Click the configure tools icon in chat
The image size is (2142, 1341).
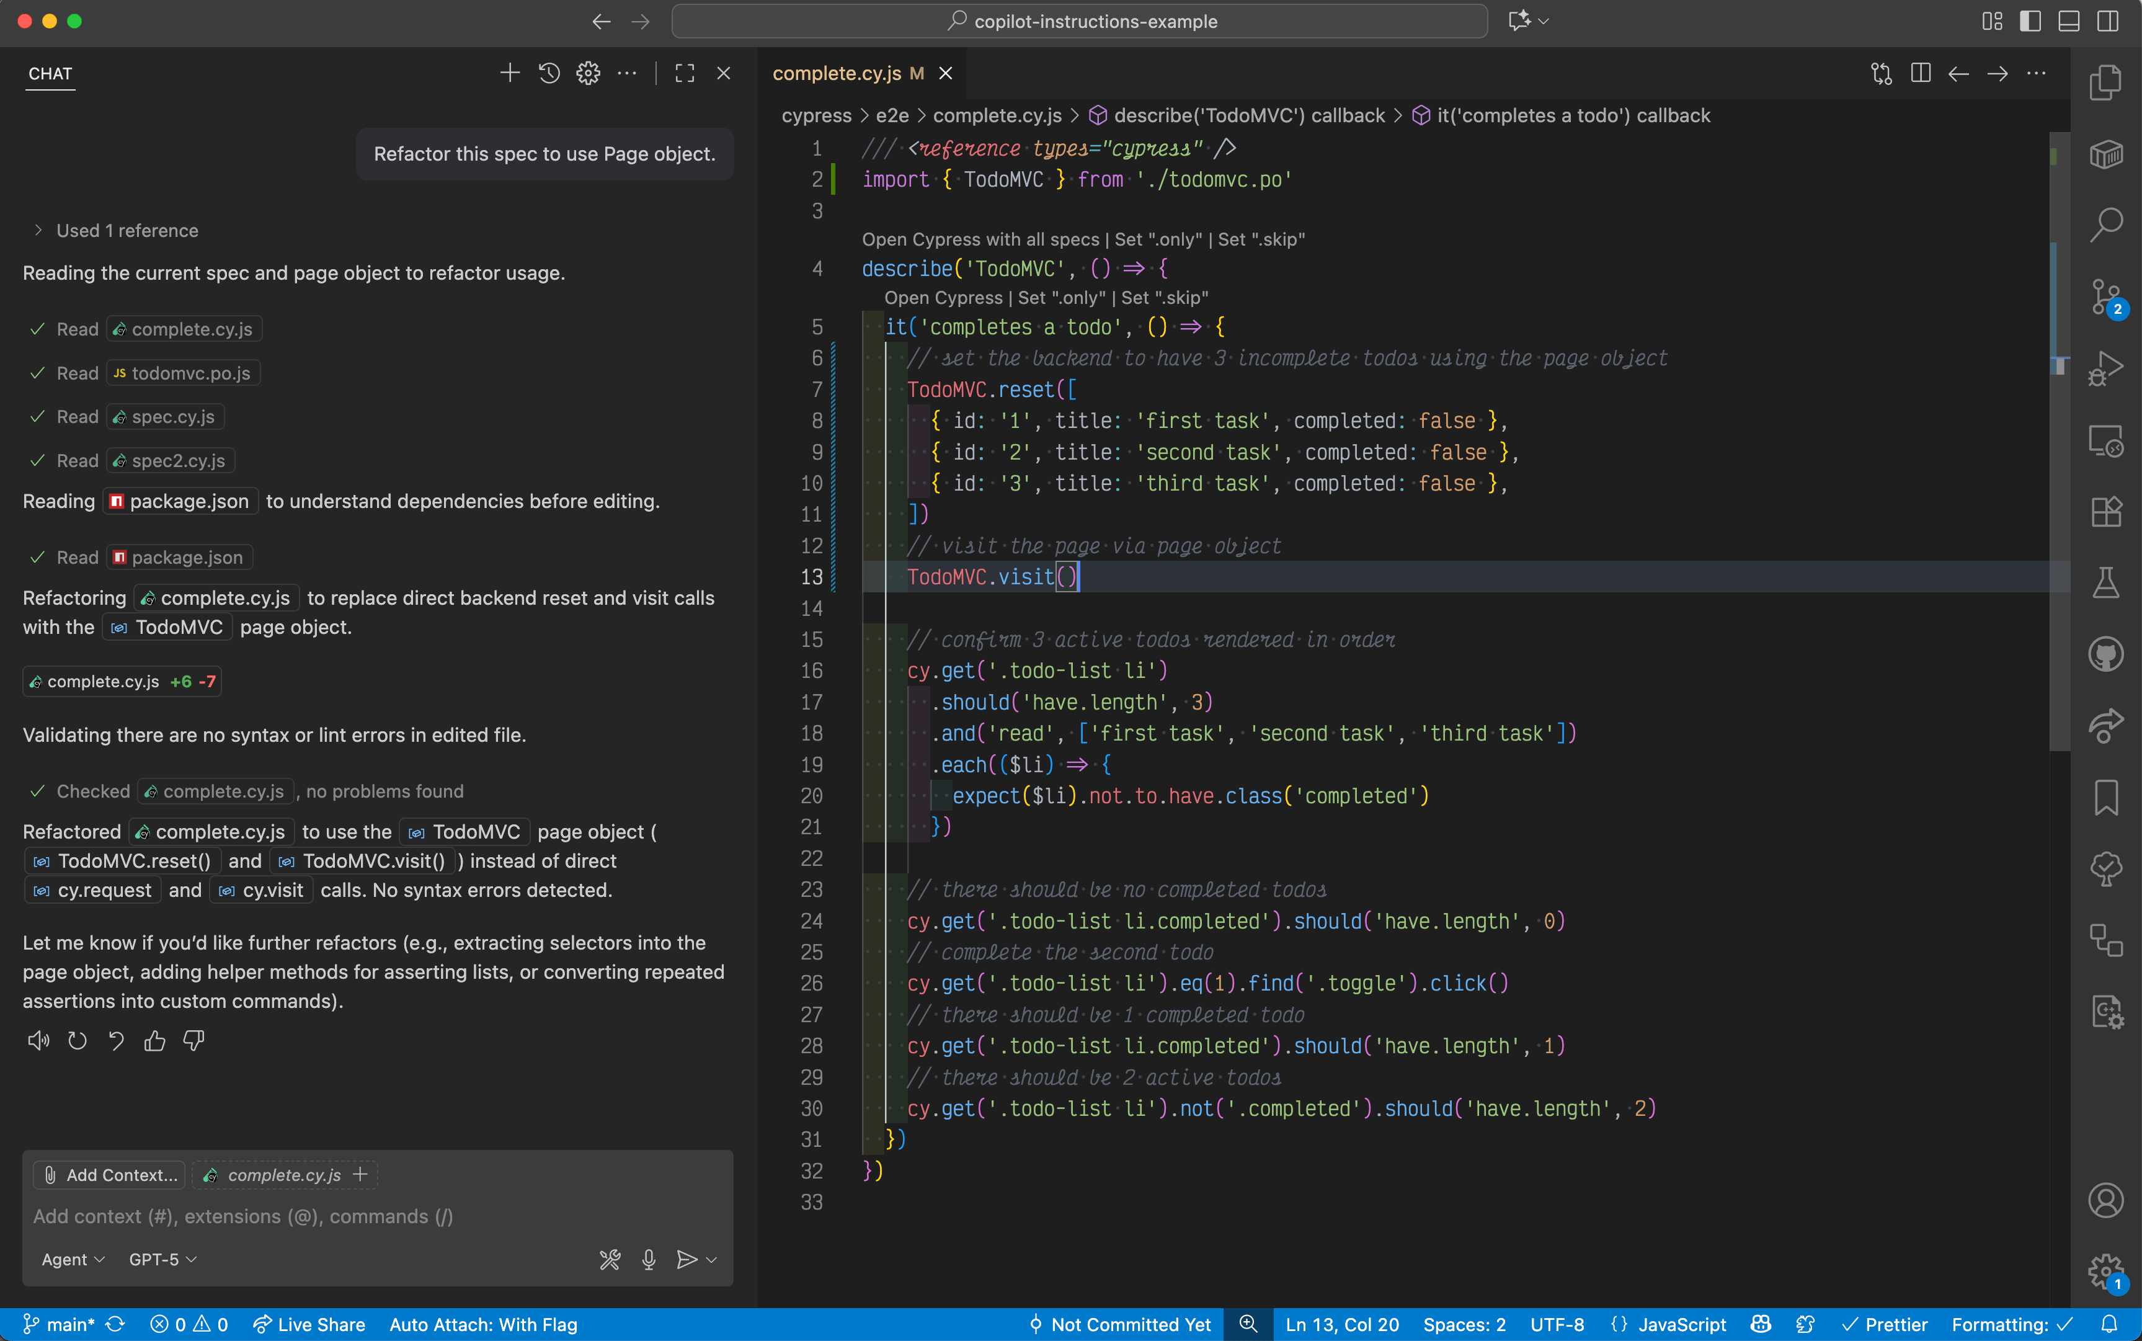(610, 1259)
